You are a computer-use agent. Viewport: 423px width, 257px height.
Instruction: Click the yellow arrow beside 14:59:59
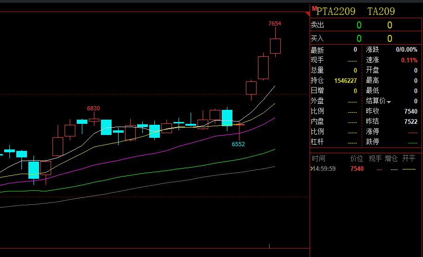tap(311, 169)
